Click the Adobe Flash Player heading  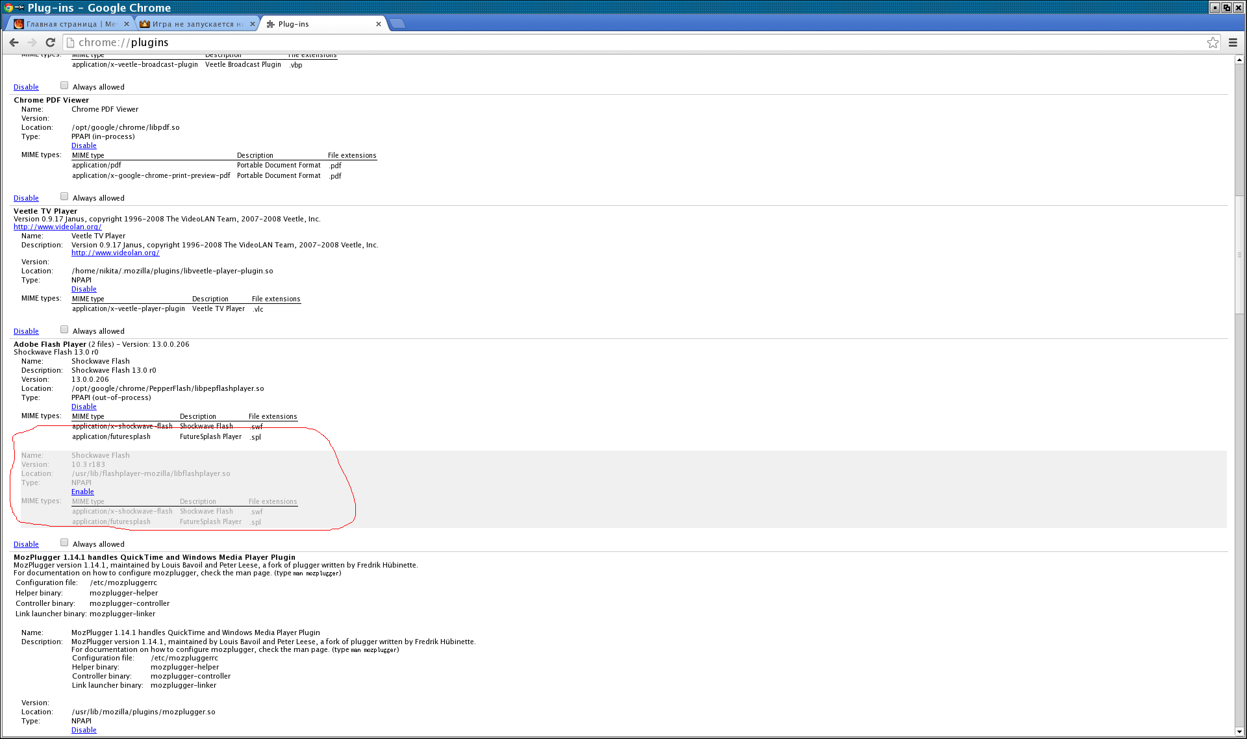50,344
